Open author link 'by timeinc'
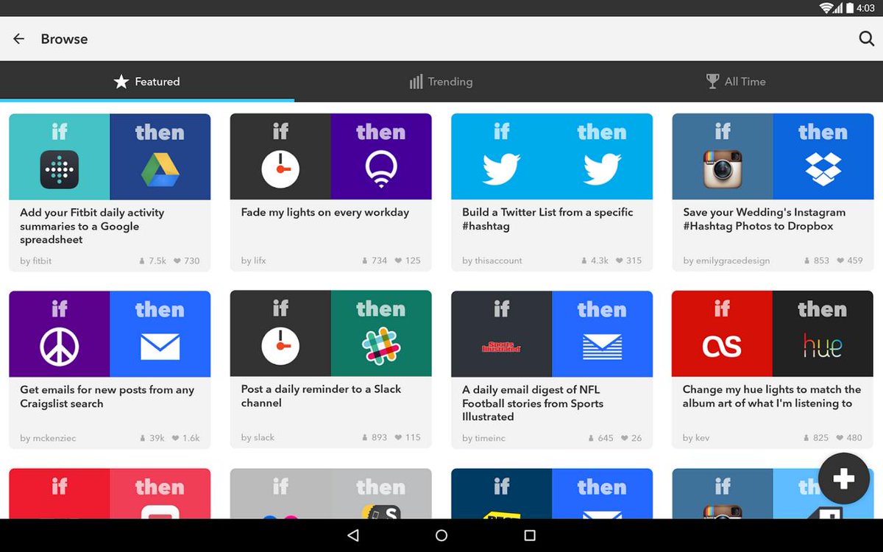 pos(484,438)
